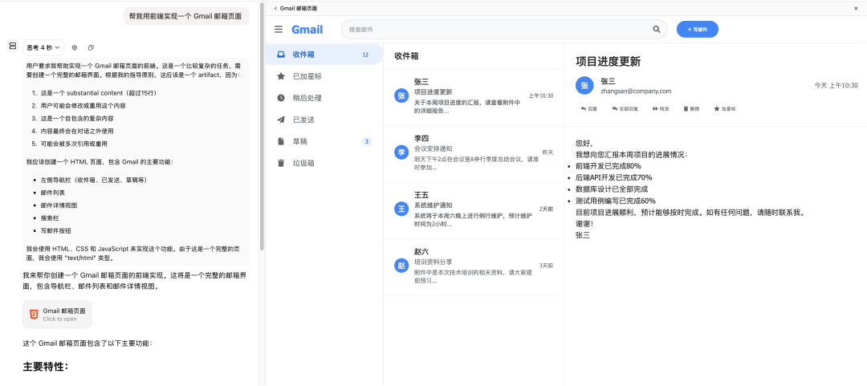Image resolution: width=867 pixels, height=386 pixels.
Task: Click the clock icon for 稍后处理
Action: [281, 98]
